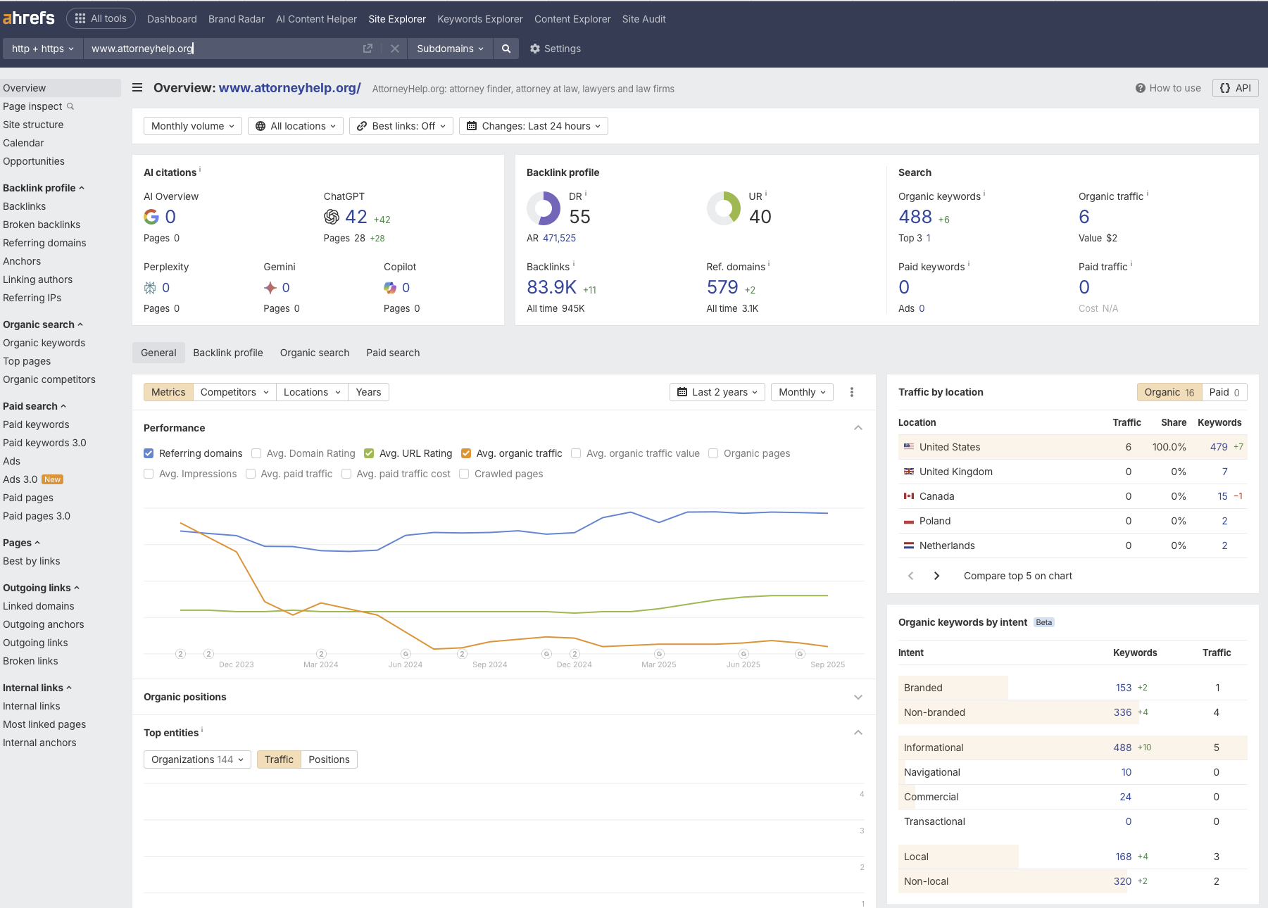Open Keywords Explorer from the top menu
Image resolution: width=1268 pixels, height=908 pixels.
tap(479, 19)
